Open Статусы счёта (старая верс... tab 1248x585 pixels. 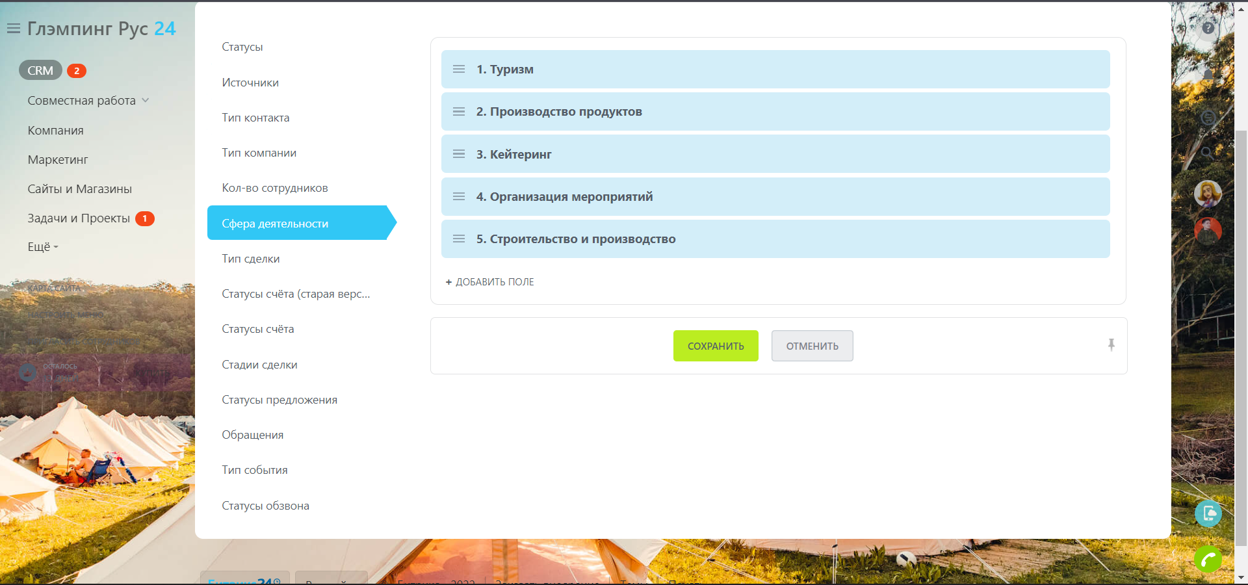pos(296,294)
